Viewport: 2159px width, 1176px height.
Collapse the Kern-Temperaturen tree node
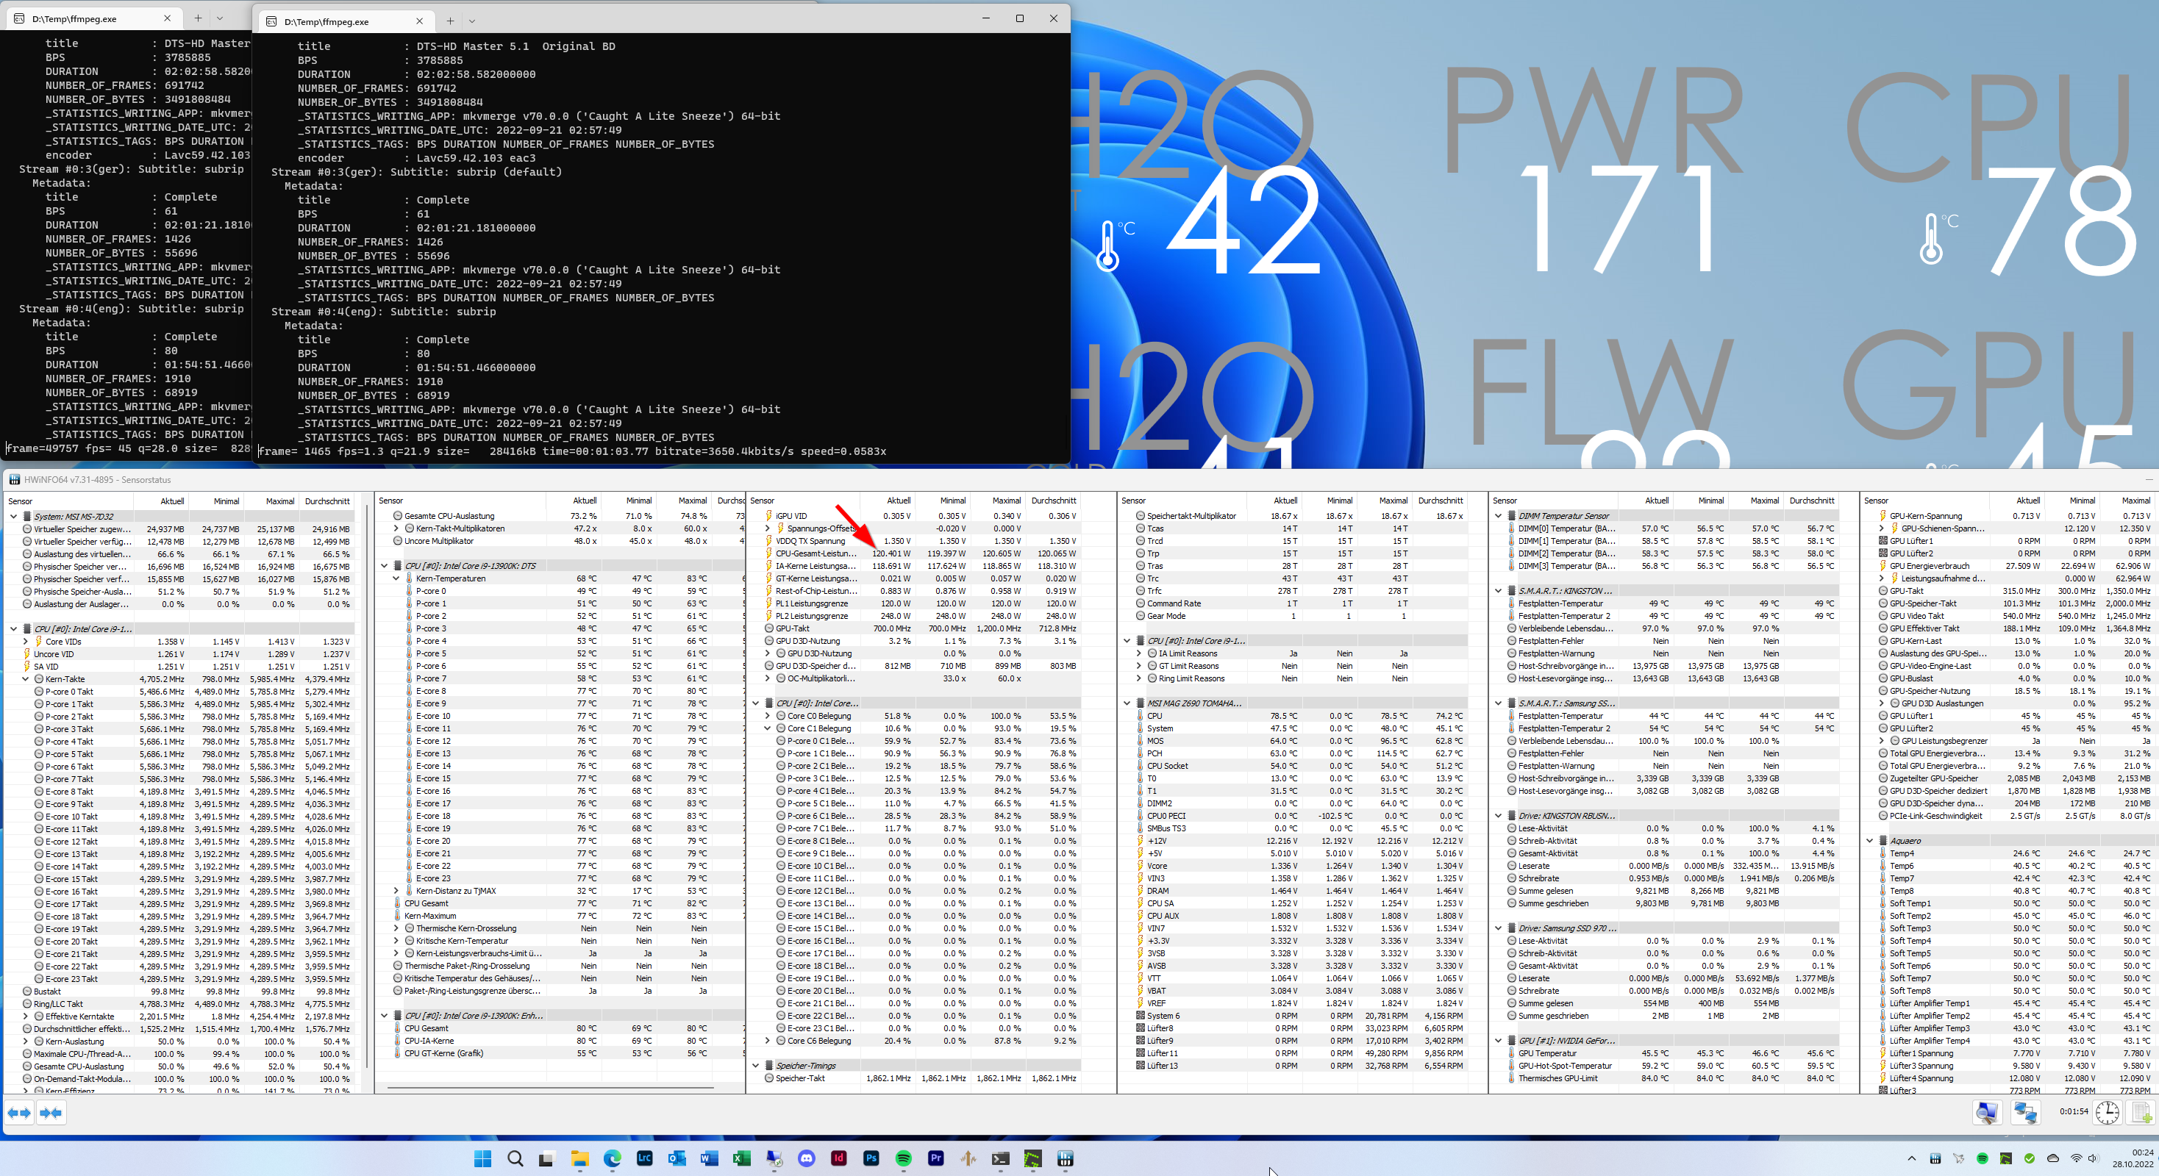coord(396,578)
